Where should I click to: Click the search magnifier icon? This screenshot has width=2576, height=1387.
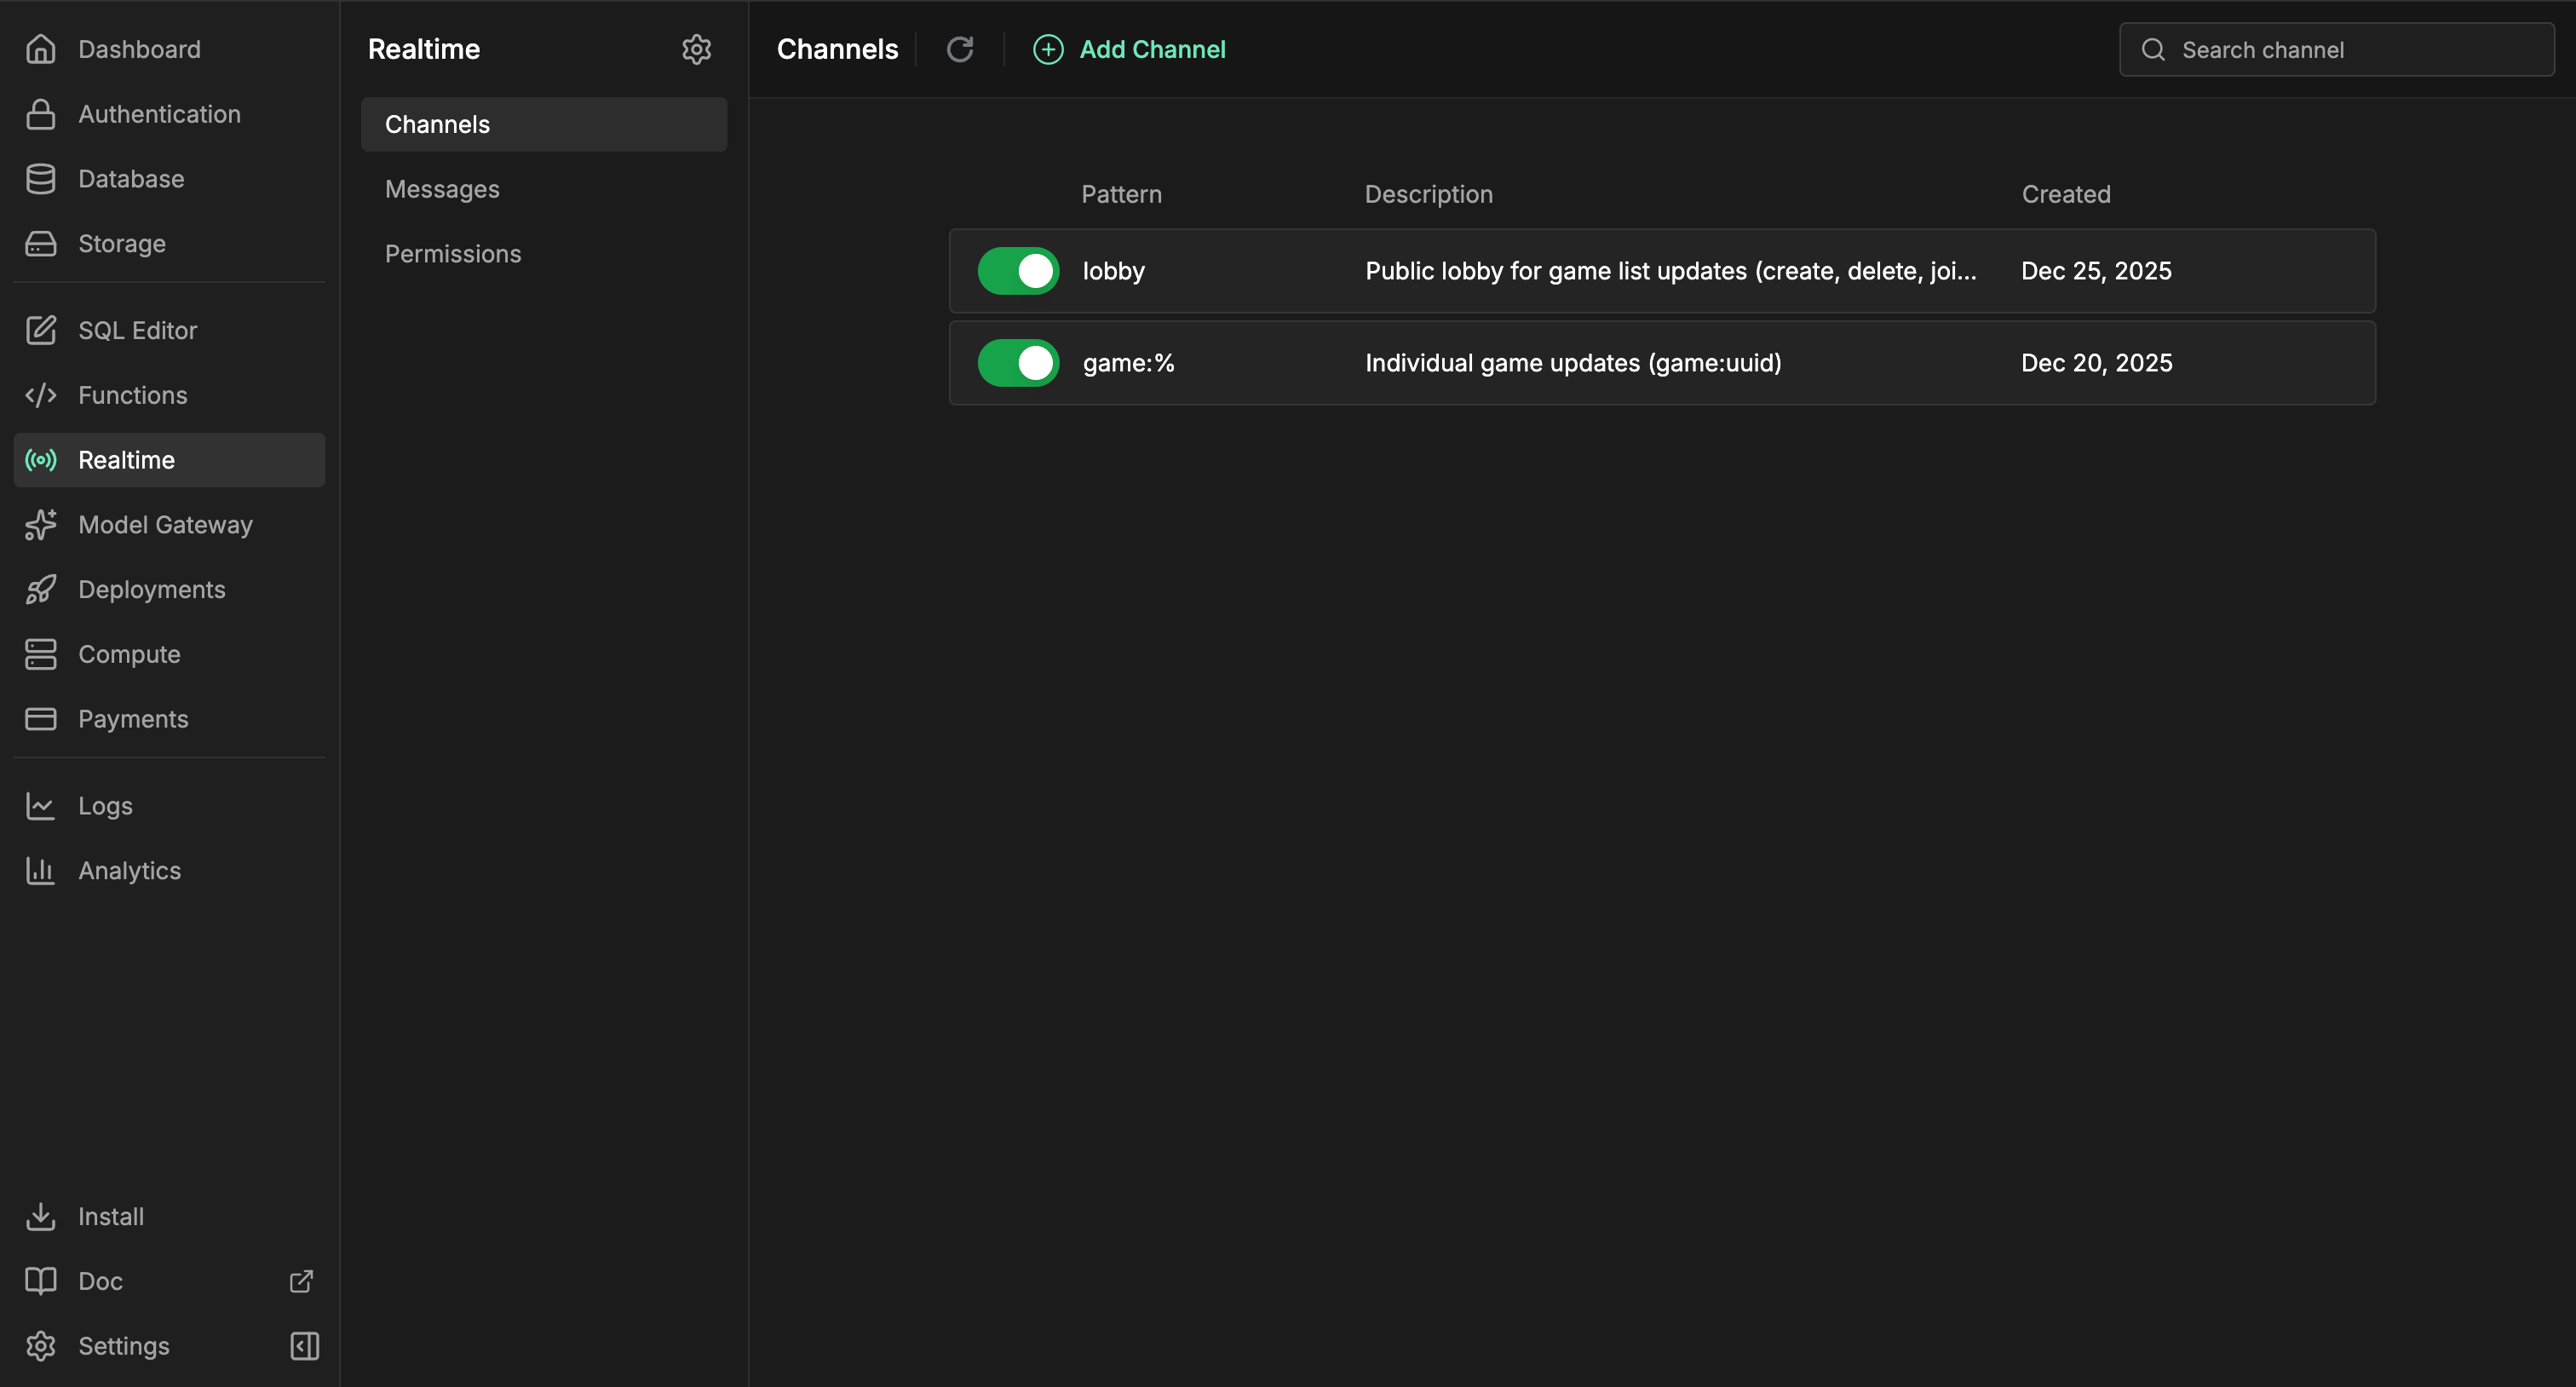click(x=2153, y=50)
